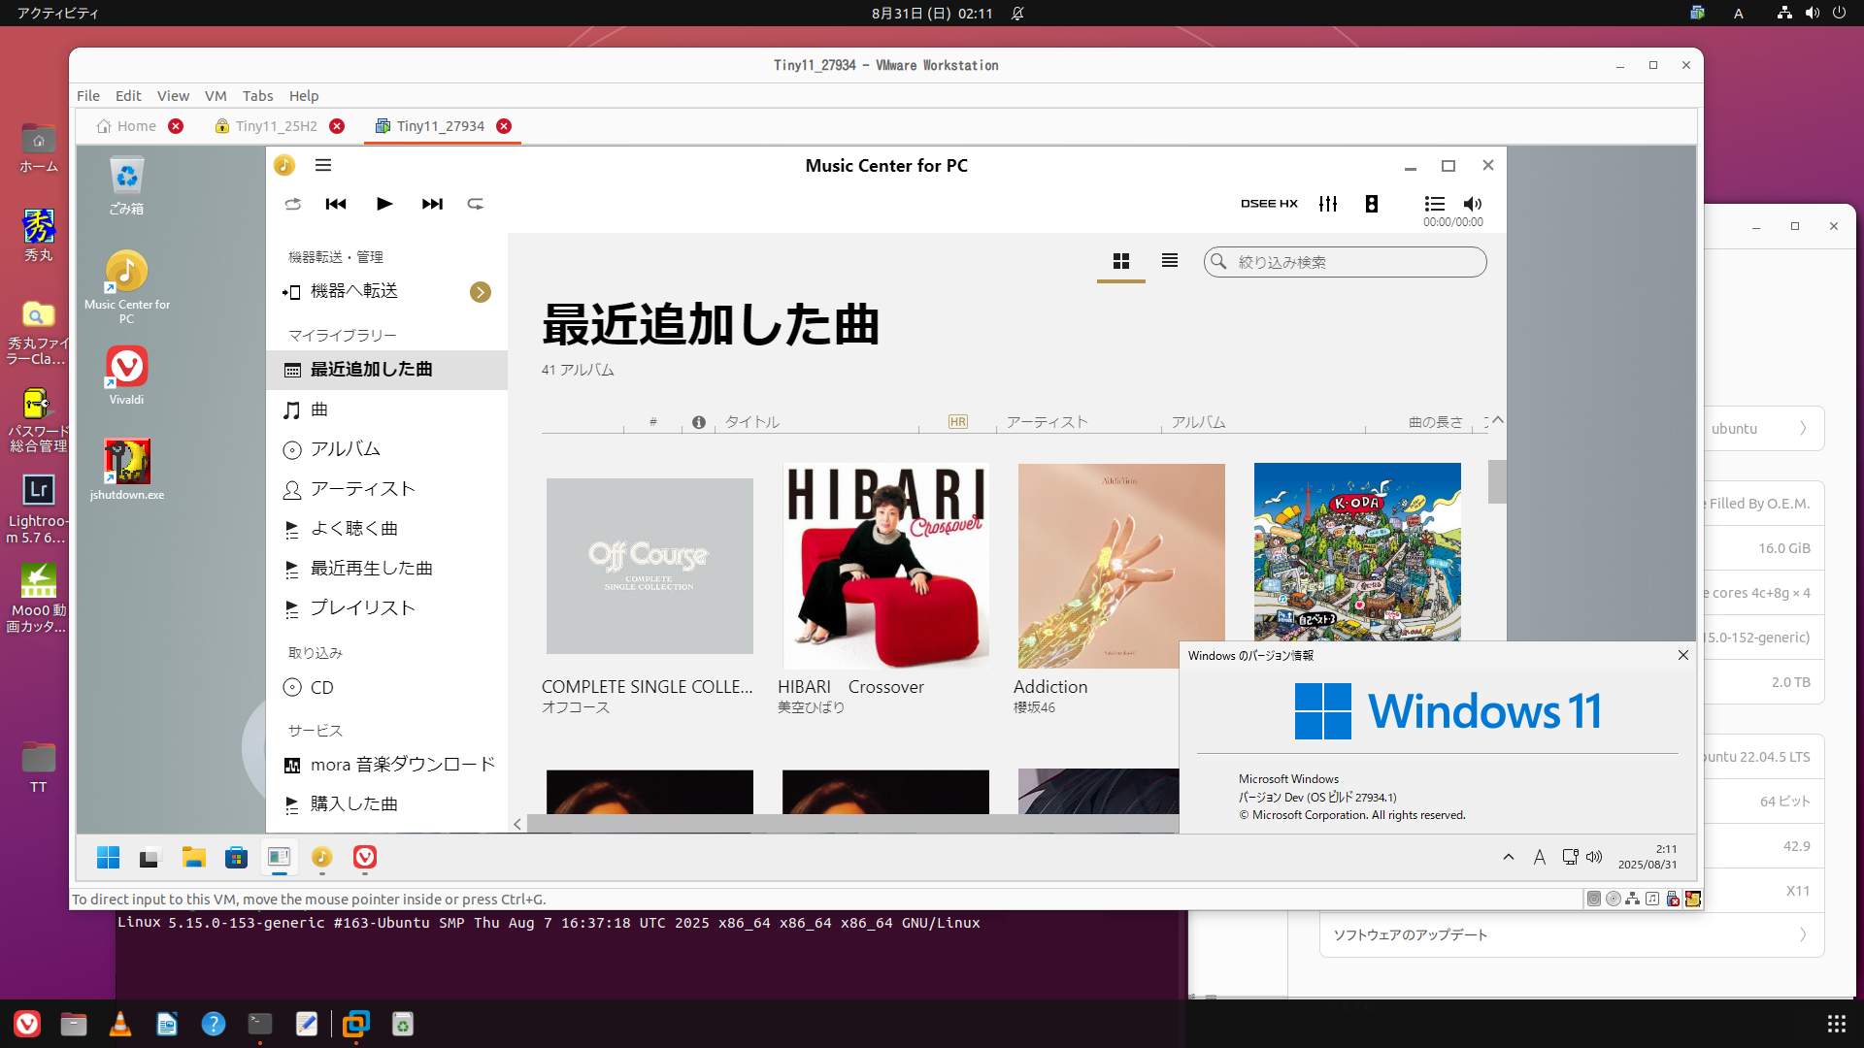Select 最近追加した曲 in sidebar

tap(386, 370)
